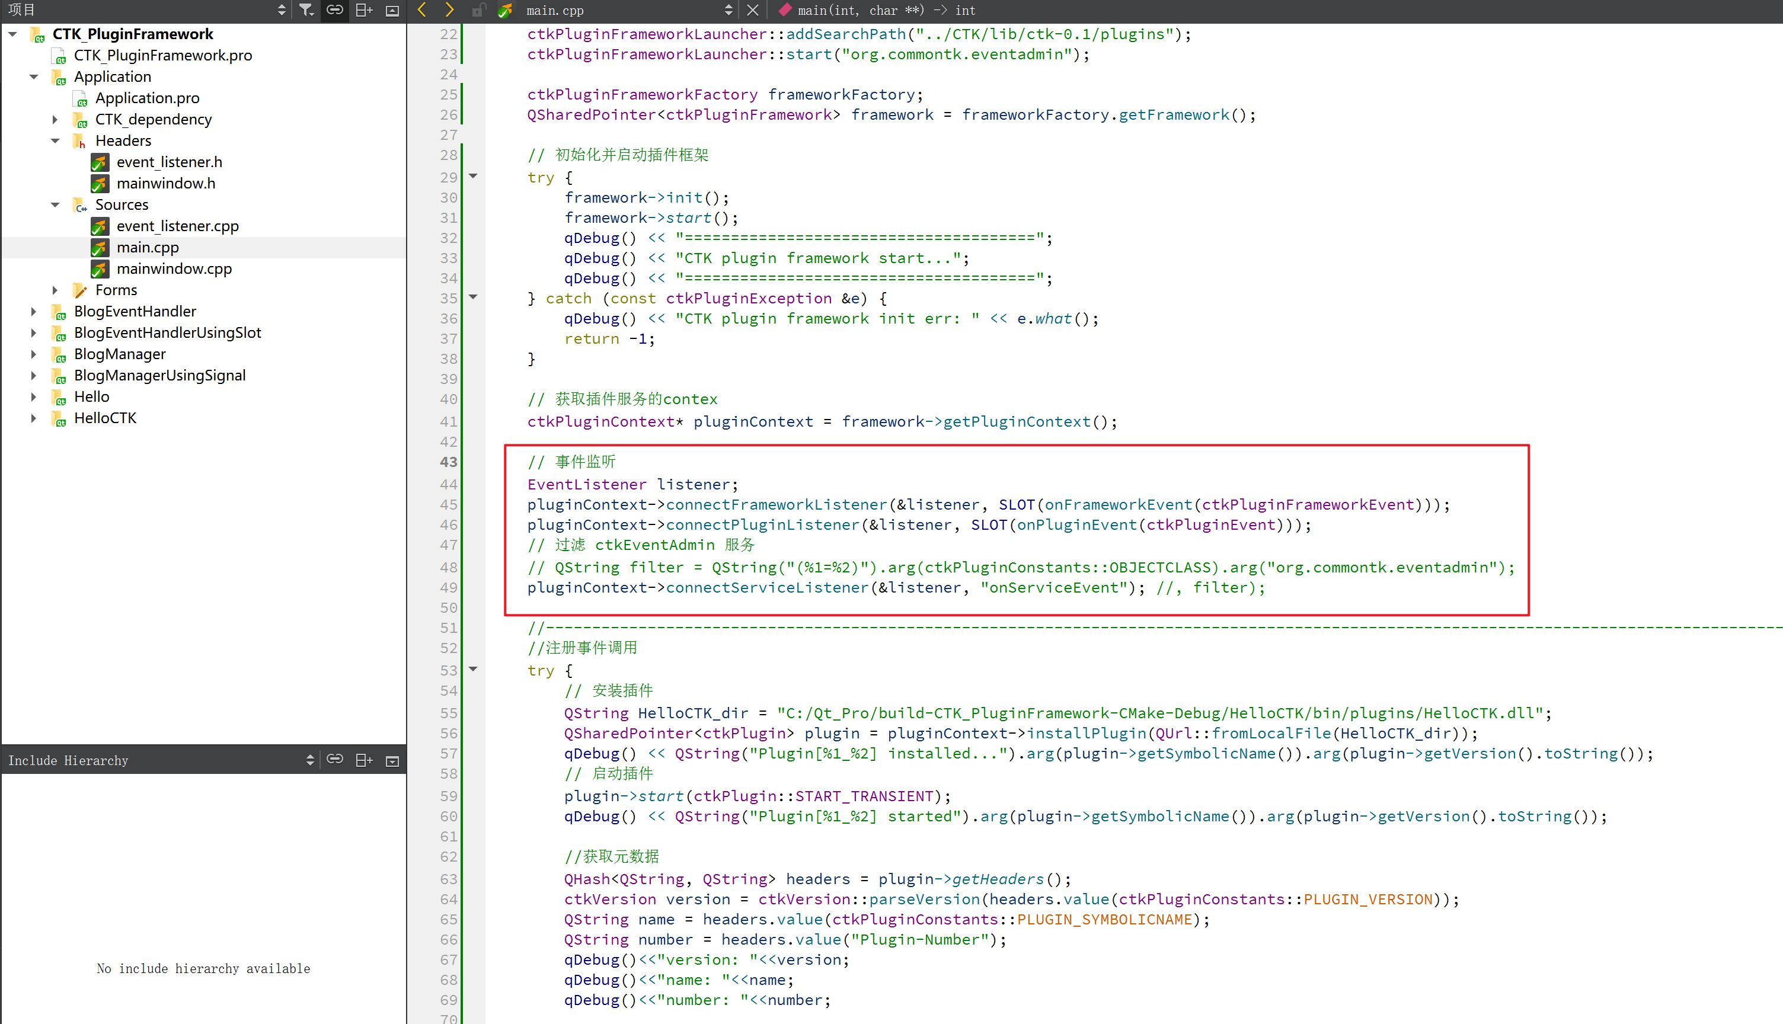
Task: Click line number 43 in the editor gutter
Action: click(x=448, y=462)
